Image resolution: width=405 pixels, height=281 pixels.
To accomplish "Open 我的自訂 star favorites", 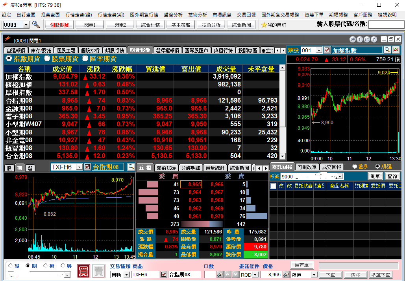I will 274,25.
